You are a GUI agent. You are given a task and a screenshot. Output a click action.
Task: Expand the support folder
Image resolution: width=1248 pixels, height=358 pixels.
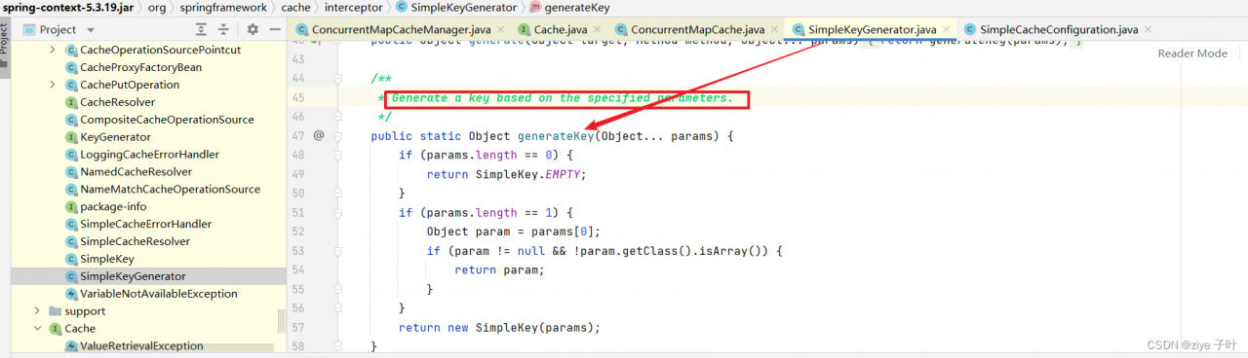click(37, 311)
